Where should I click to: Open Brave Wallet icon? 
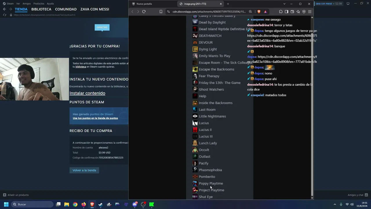click(292, 12)
